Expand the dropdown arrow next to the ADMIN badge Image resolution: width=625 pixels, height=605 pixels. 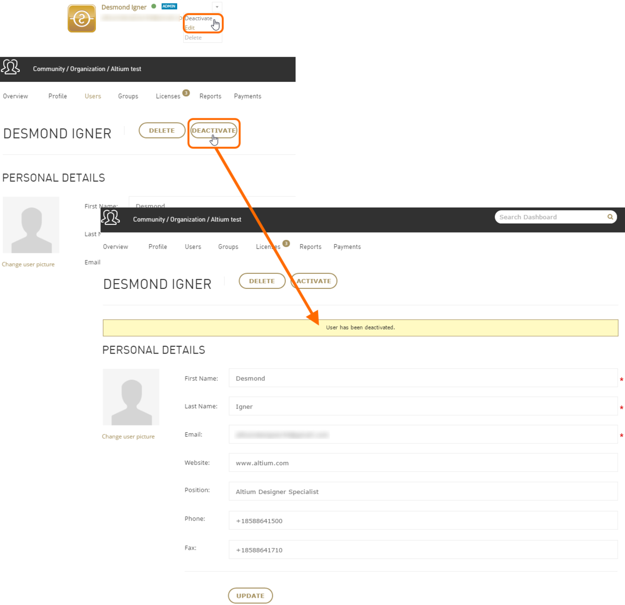[217, 7]
